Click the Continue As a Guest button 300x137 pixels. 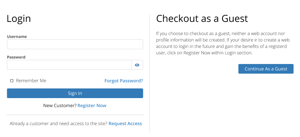[266, 69]
